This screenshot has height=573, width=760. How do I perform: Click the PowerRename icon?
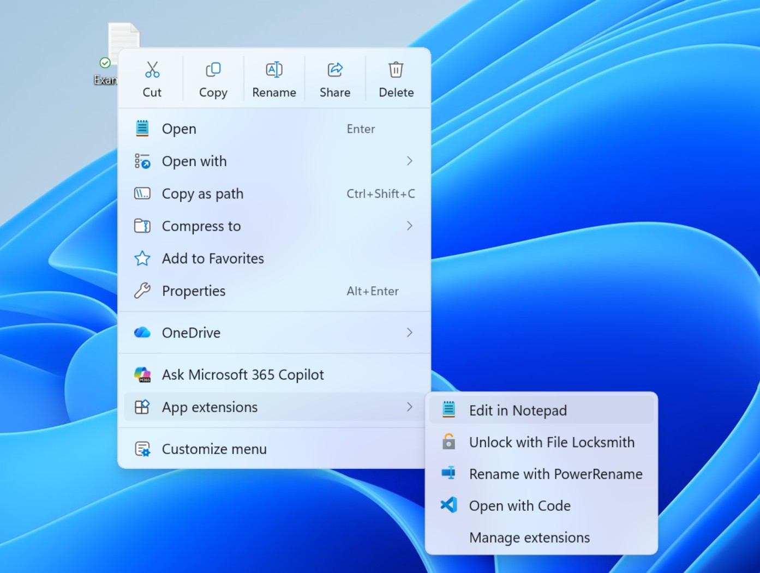tap(448, 473)
